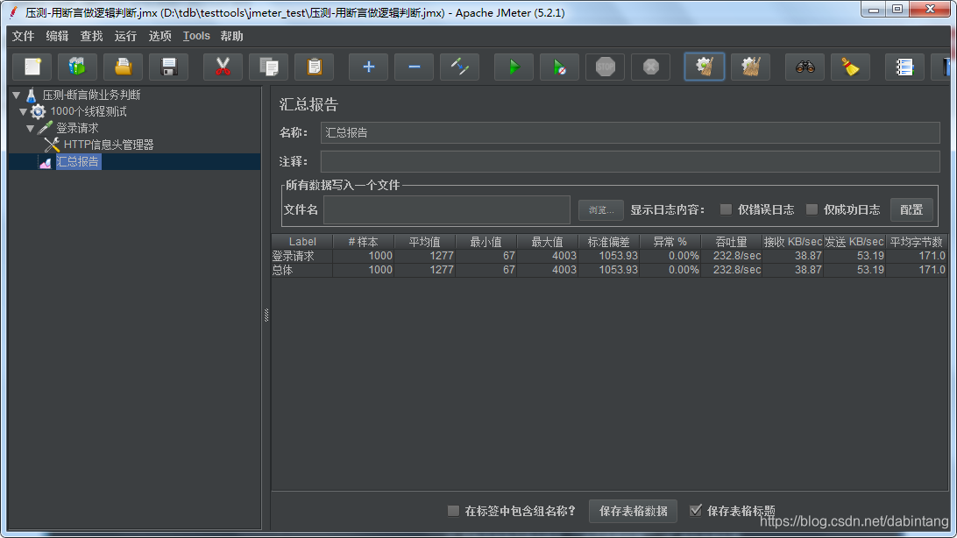This screenshot has height=538, width=957.
Task: Click the Shutdown test icon
Action: click(650, 67)
